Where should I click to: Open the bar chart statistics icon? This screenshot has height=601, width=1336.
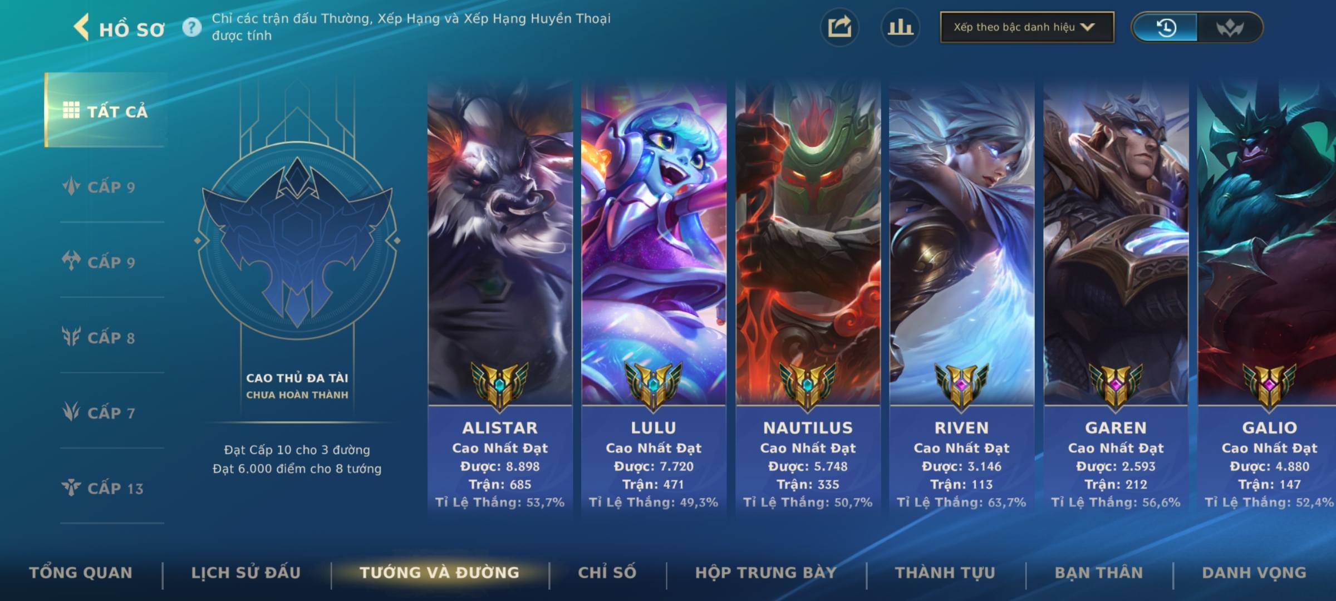tap(900, 27)
